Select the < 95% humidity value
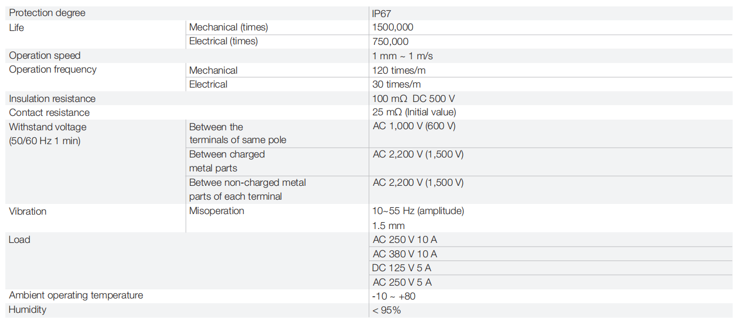This screenshot has width=738, height=323. 386,310
